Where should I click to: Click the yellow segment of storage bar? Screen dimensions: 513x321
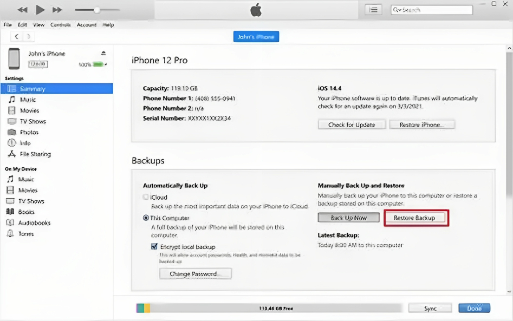(x=147, y=308)
